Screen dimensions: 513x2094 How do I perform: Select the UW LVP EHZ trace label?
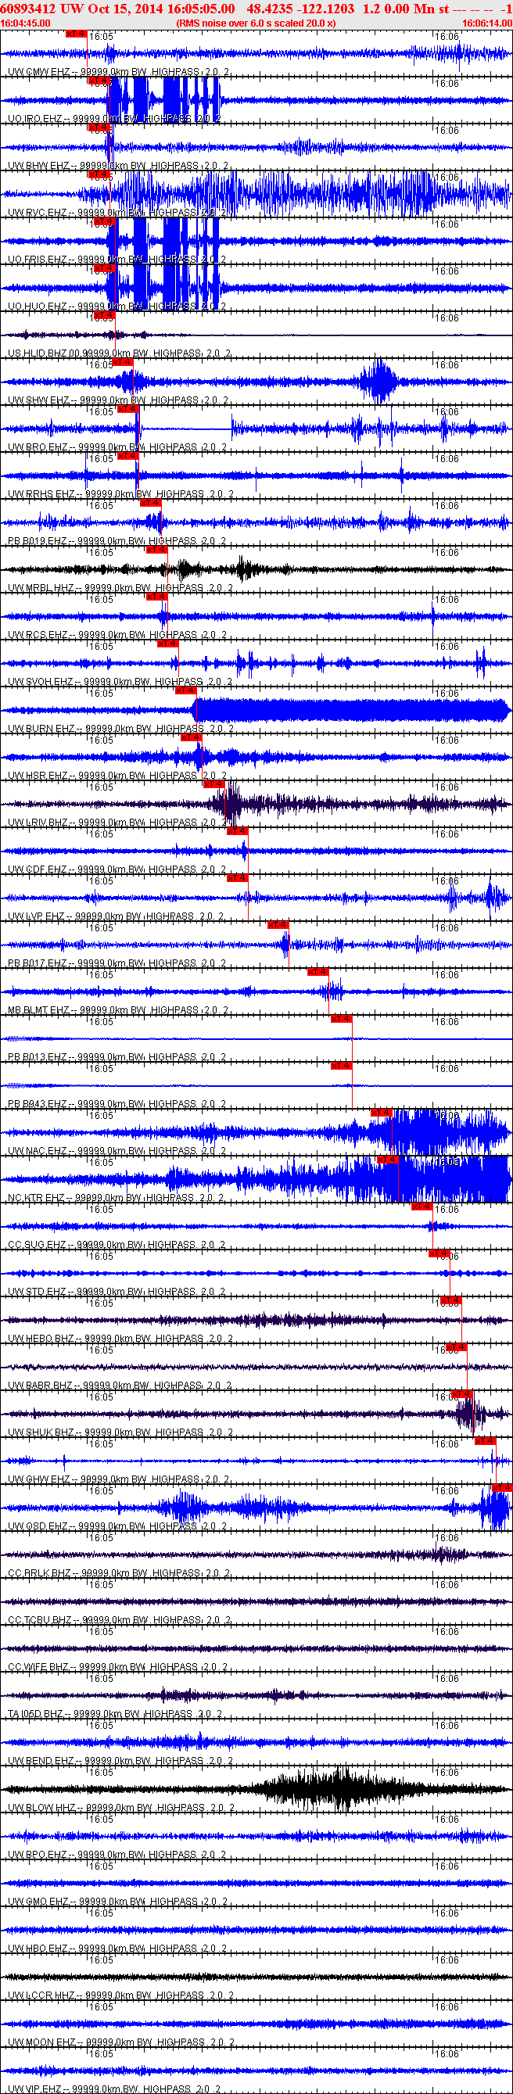[x=117, y=917]
